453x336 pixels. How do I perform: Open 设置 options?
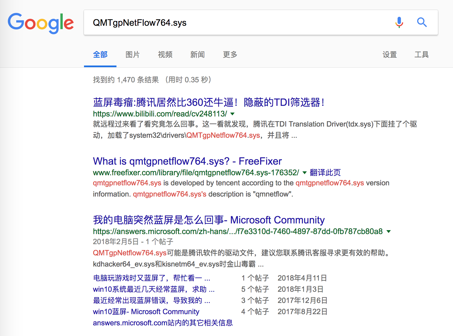pyautogui.click(x=390, y=55)
